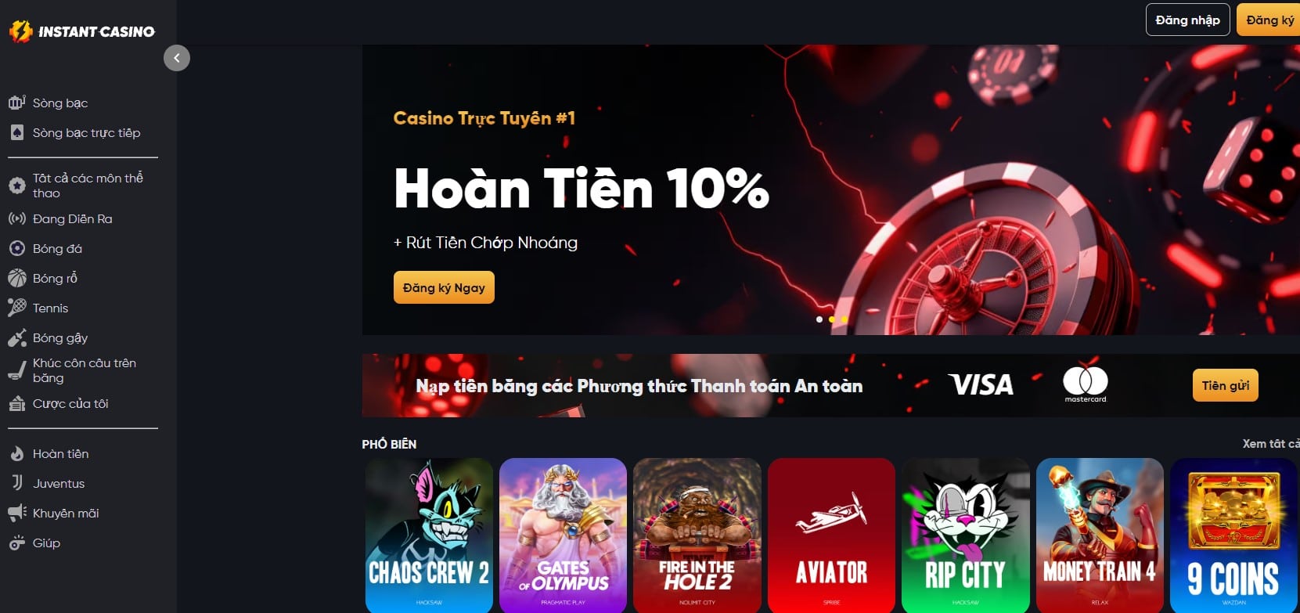Viewport: 1300px width, 613px height.
Task: Open the Sòng bạc slot machine icon
Action: (16, 103)
